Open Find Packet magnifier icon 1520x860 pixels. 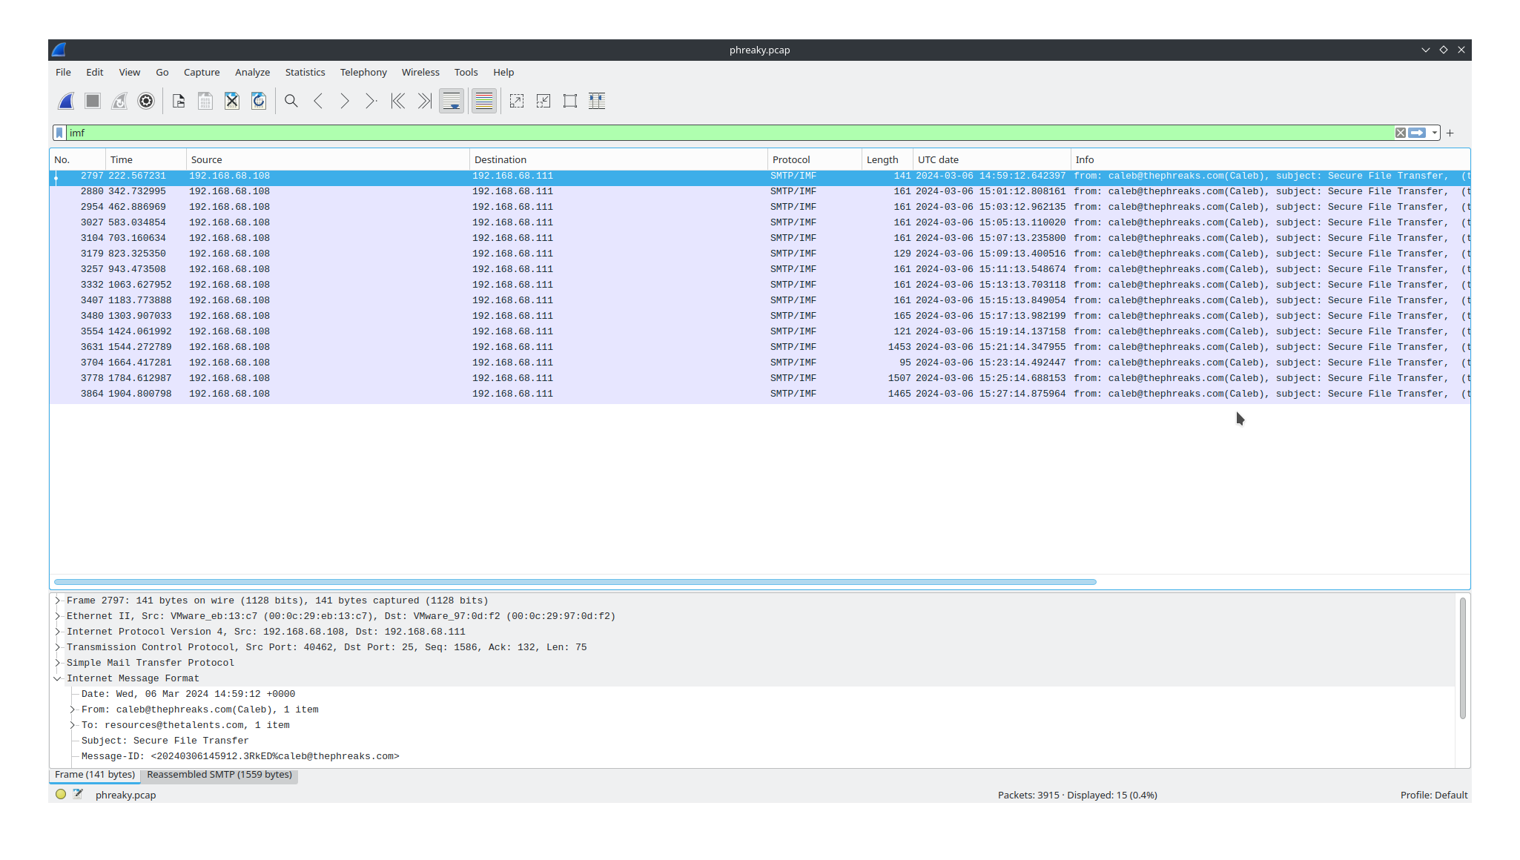pyautogui.click(x=291, y=102)
